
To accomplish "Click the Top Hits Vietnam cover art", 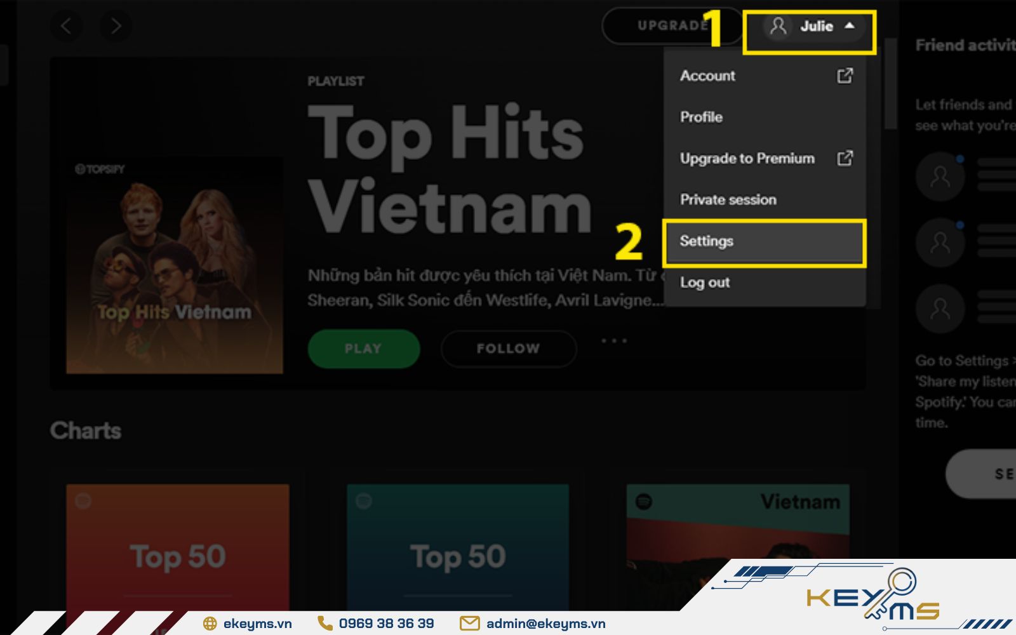I will pyautogui.click(x=175, y=265).
